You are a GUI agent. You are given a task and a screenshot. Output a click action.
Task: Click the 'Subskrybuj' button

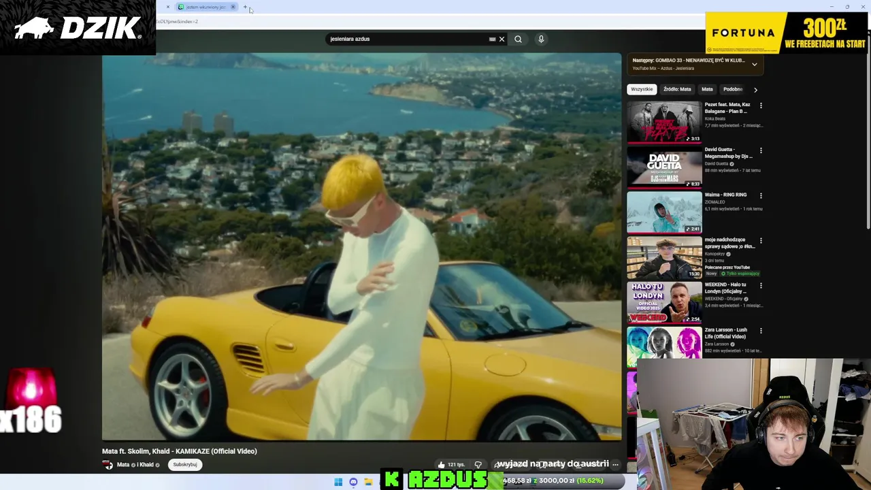(185, 465)
